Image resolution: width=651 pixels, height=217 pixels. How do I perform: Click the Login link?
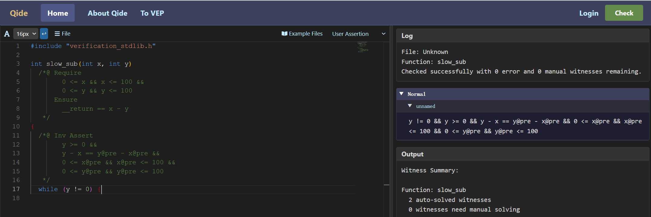pyautogui.click(x=589, y=13)
